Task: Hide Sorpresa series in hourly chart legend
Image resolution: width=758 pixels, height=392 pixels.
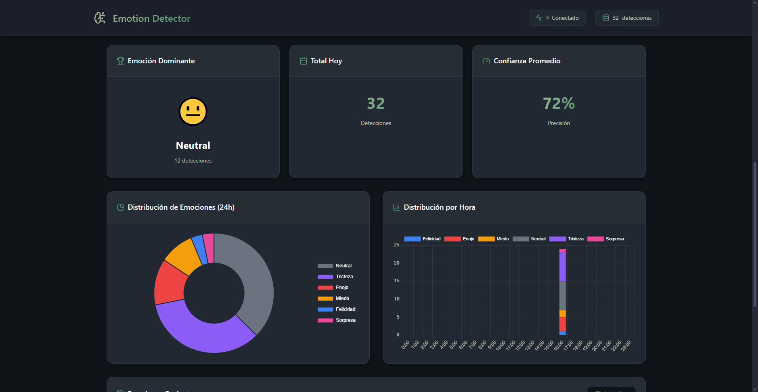Action: [605, 239]
